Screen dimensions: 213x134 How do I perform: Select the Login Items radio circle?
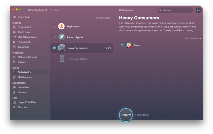pos(54,26)
